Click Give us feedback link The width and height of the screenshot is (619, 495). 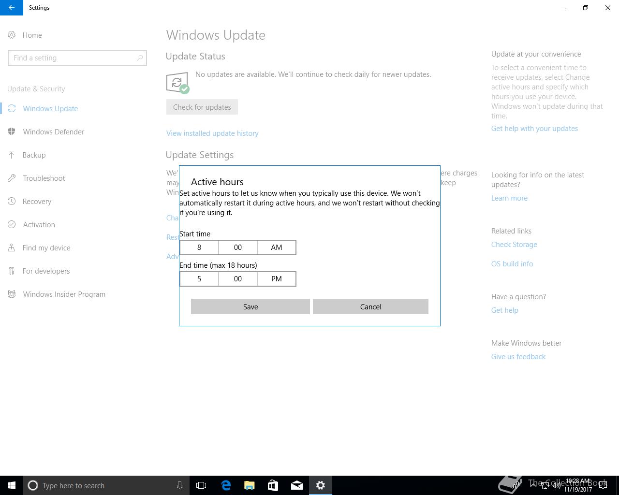click(x=518, y=357)
